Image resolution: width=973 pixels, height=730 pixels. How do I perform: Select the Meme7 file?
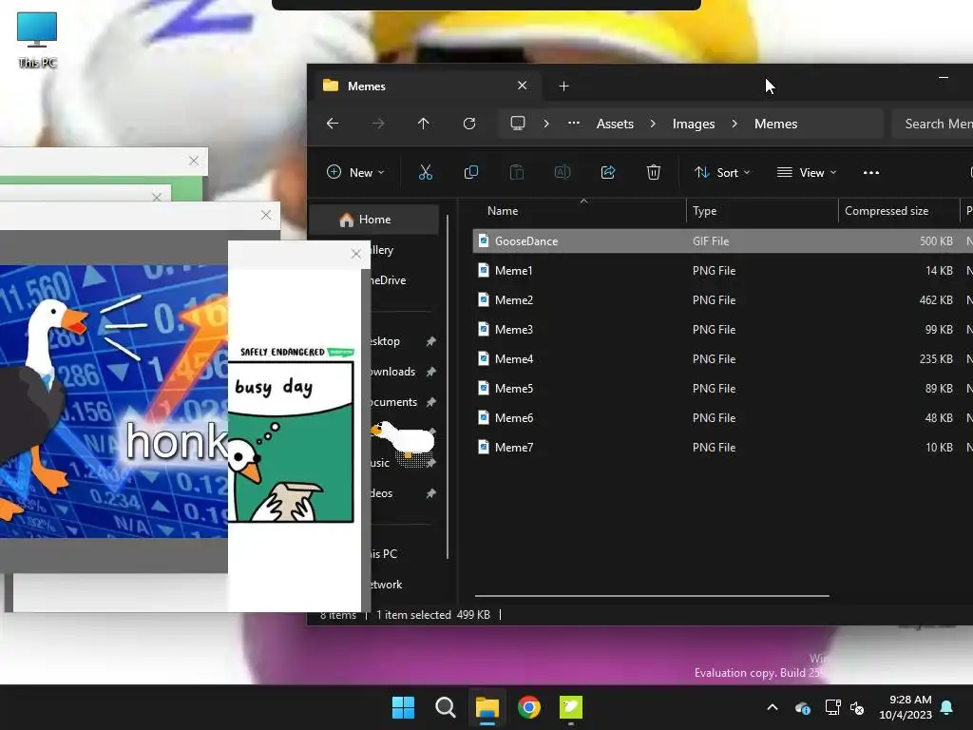pyautogui.click(x=722, y=448)
